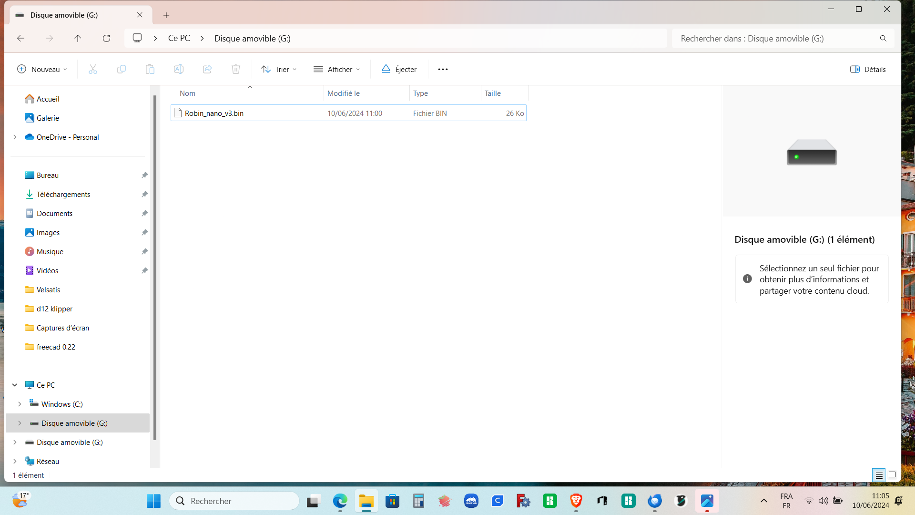Viewport: 915px width, 515px height.
Task: Open the Afficher view menu
Action: click(336, 69)
